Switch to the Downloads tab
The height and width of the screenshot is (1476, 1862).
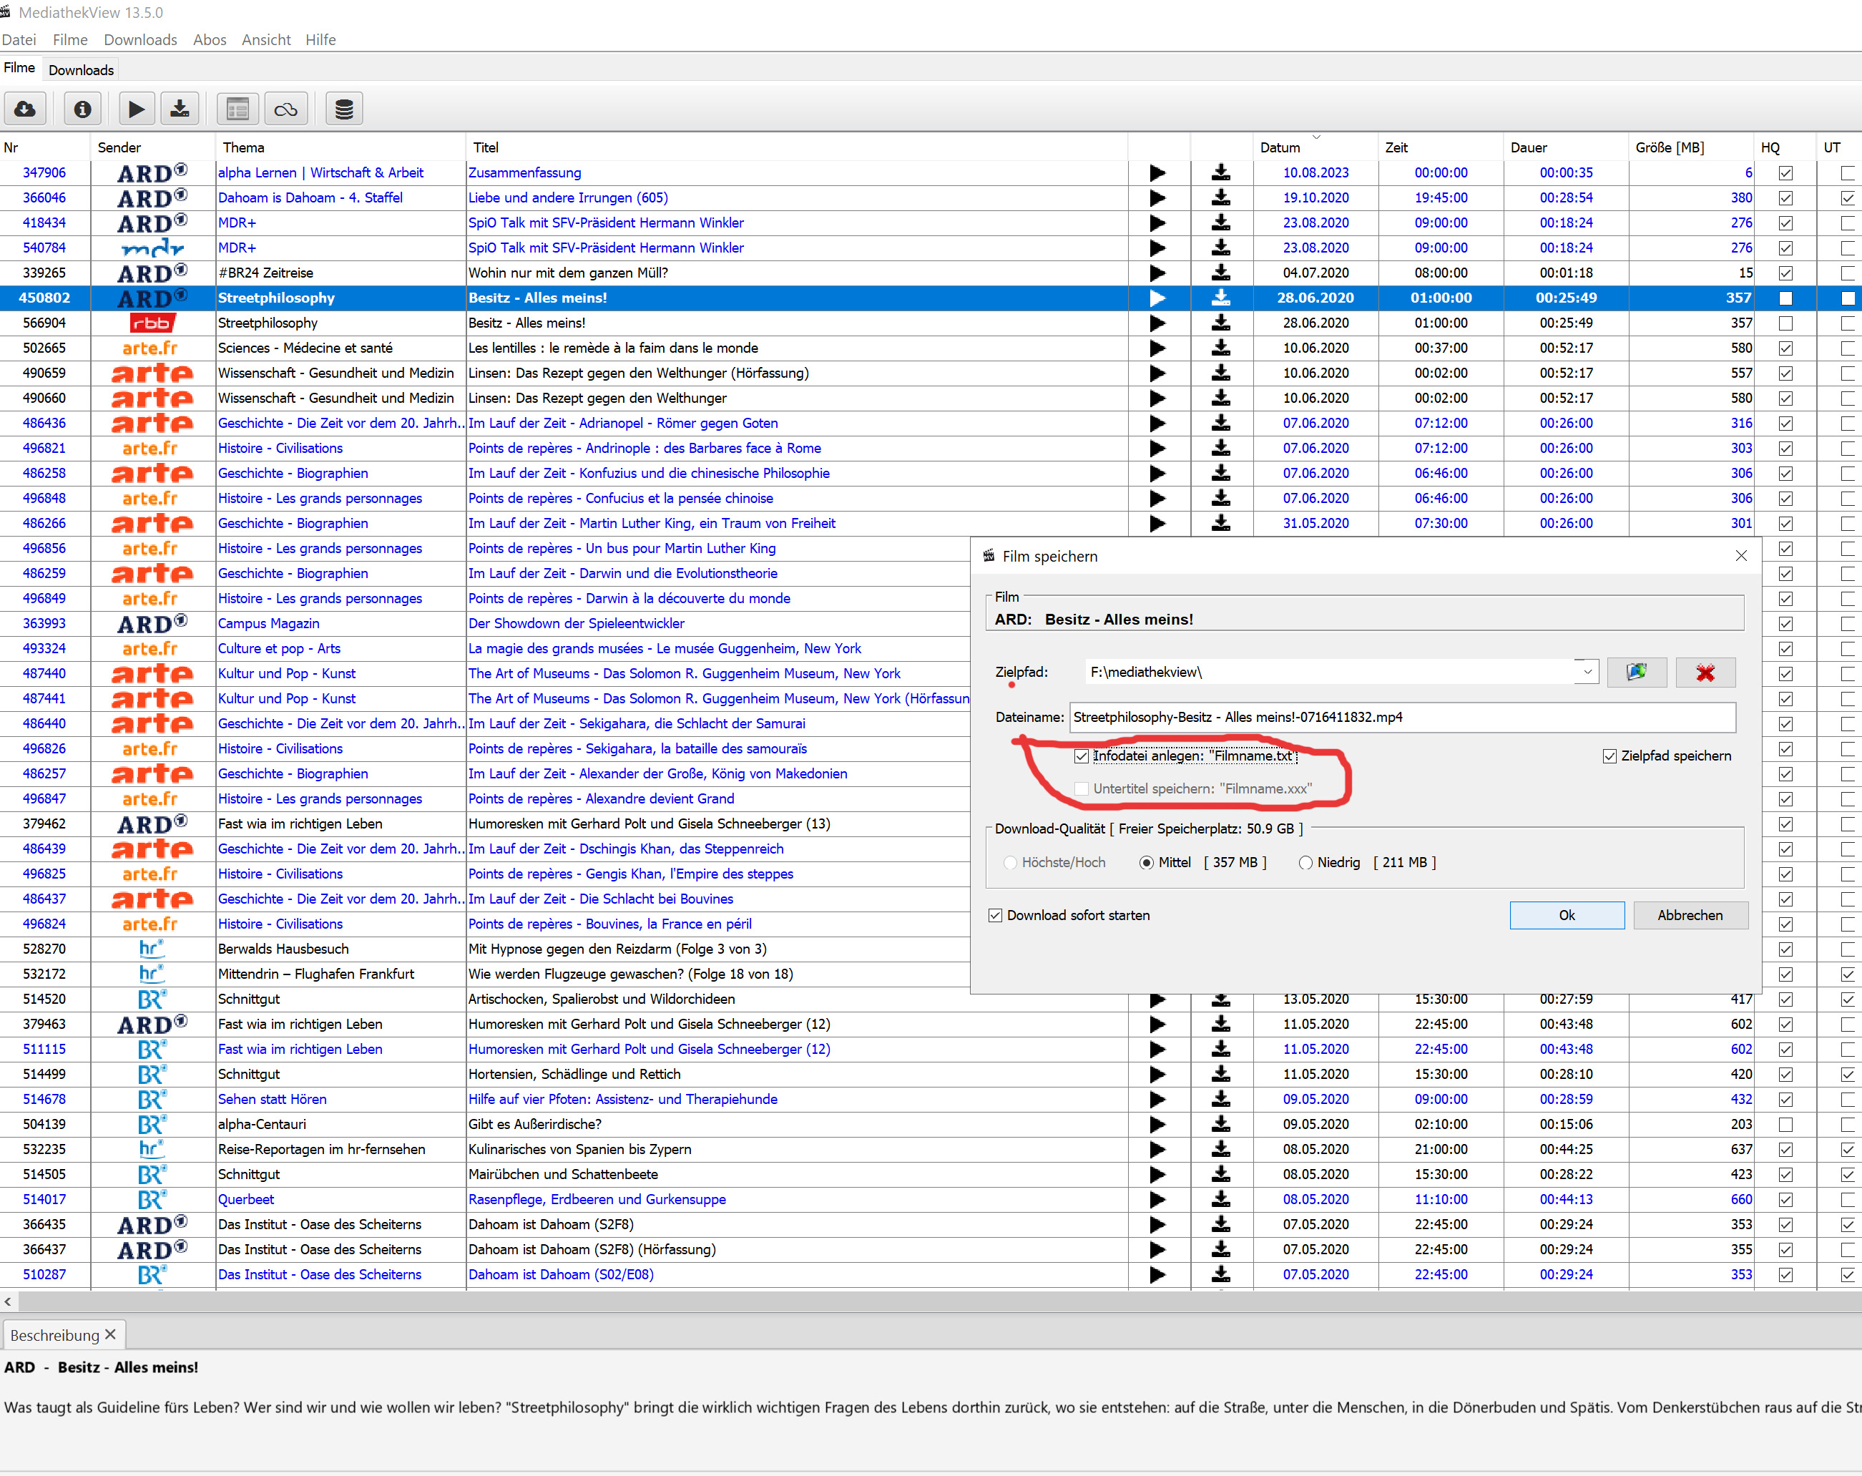click(80, 70)
